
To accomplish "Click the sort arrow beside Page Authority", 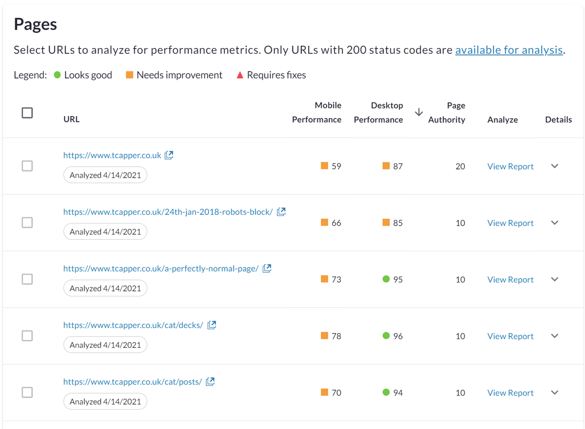I will pos(419,112).
